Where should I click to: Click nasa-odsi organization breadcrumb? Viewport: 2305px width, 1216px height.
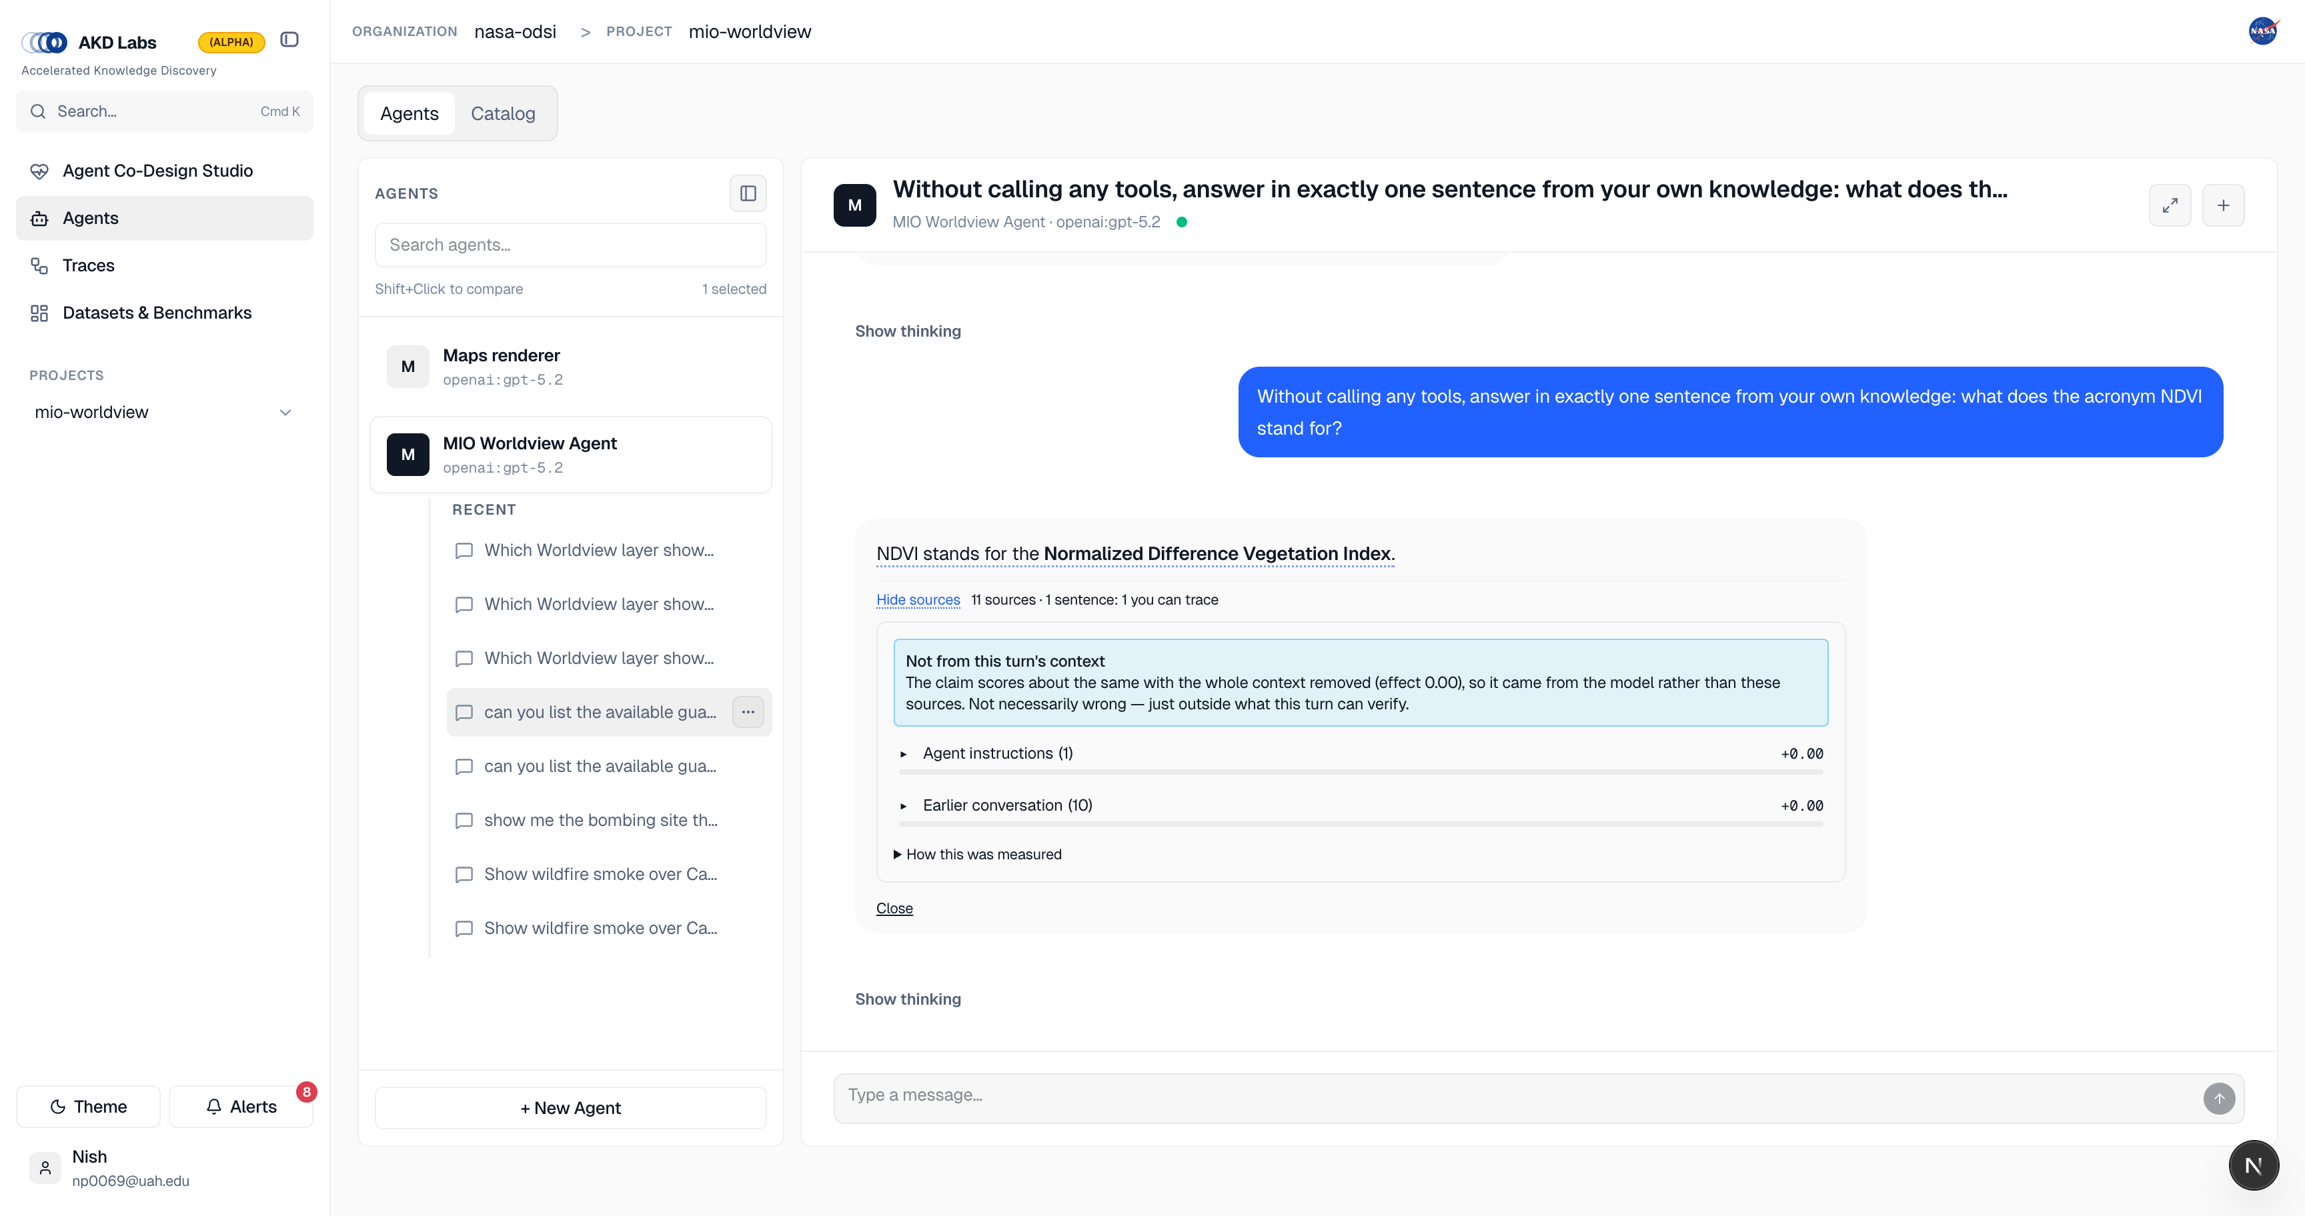click(514, 31)
